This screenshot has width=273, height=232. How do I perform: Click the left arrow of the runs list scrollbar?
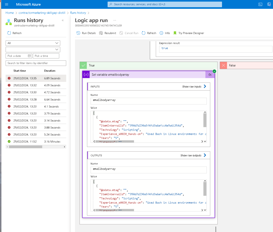[7, 147]
